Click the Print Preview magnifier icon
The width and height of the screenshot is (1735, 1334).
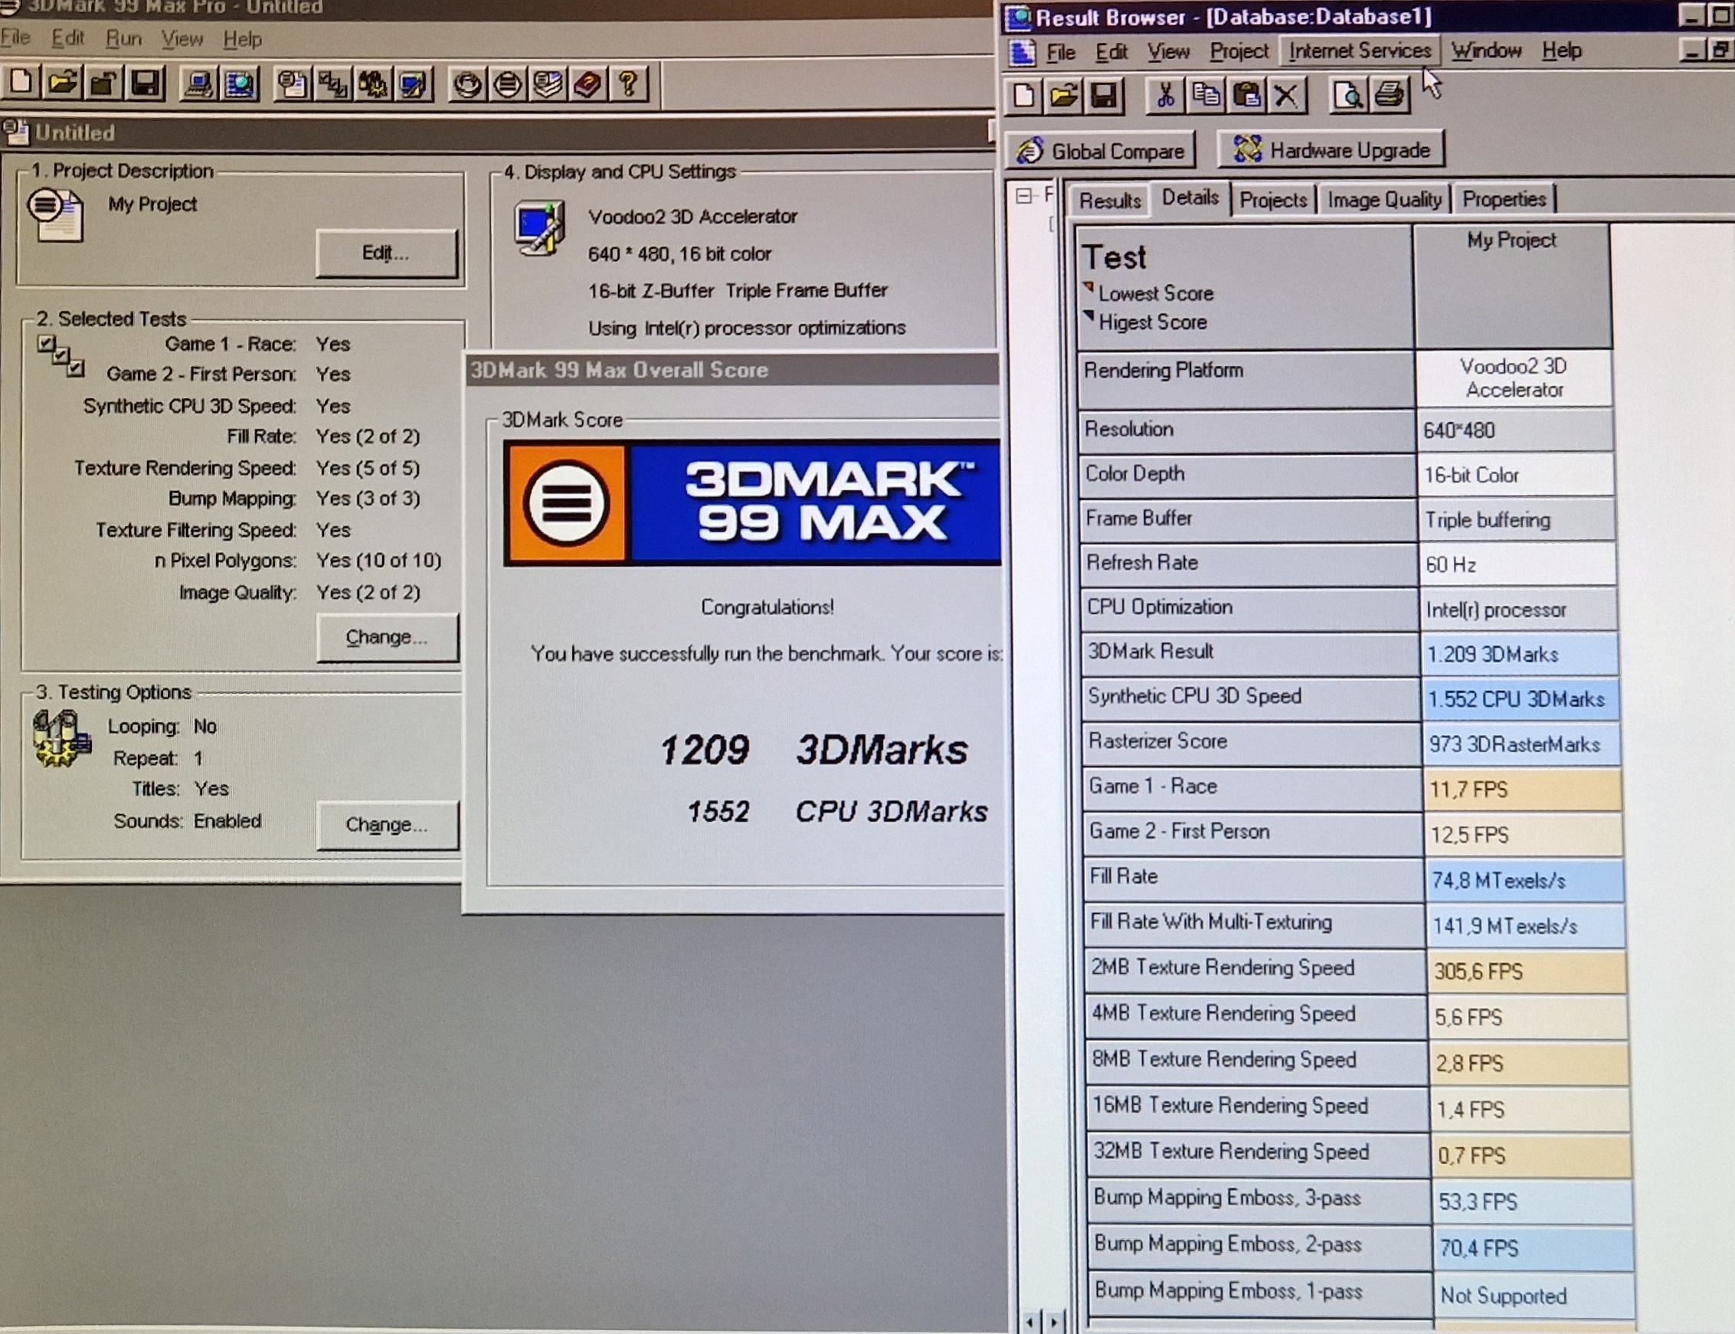pos(1349,96)
